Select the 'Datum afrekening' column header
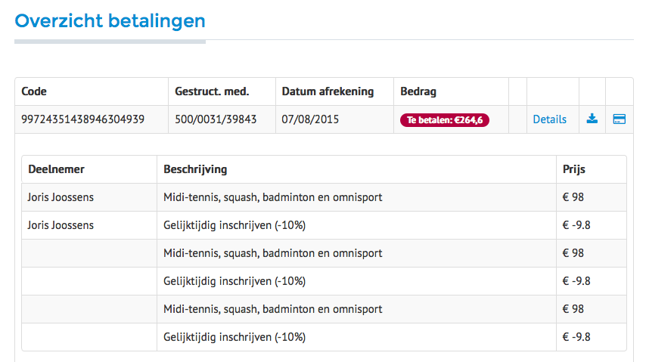The image size is (646, 362). pyautogui.click(x=328, y=91)
